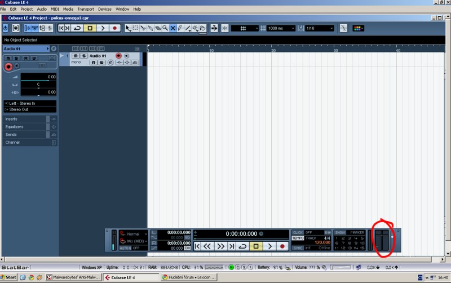Pick the Draw pencil tool
Screen dimensions: 451x283
[x=180, y=28]
